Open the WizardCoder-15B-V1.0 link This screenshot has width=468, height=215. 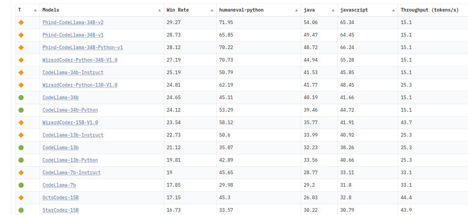pos(70,122)
